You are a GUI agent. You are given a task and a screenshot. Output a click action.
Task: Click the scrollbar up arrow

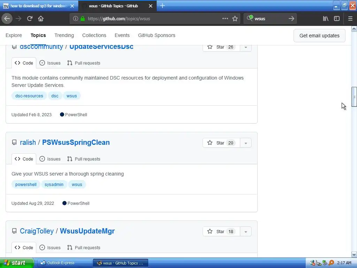tap(354, 29)
